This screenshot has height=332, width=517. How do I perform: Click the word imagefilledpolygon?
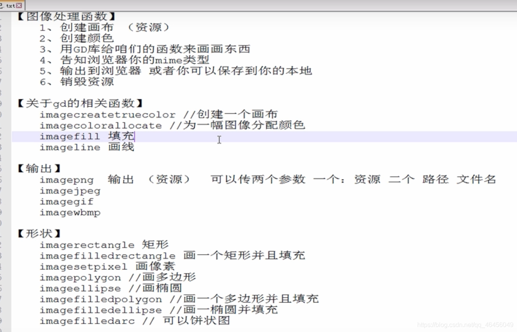pyautogui.click(x=101, y=300)
